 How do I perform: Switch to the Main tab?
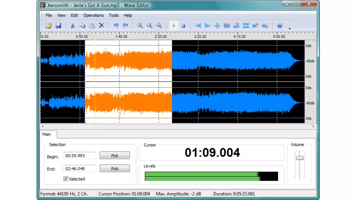coord(47,134)
